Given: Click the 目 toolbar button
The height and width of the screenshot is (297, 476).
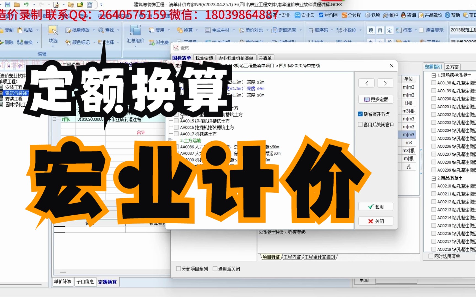Looking at the screenshot, I should (380, 30).
